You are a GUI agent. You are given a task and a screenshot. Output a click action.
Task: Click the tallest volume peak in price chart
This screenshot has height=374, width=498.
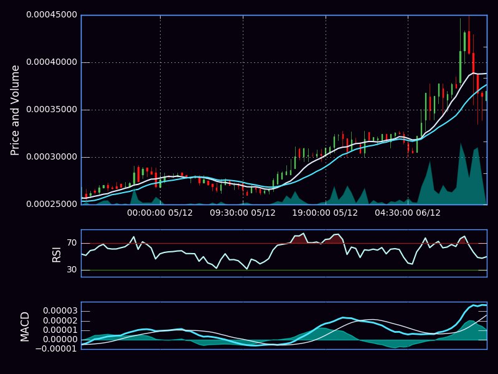click(461, 173)
